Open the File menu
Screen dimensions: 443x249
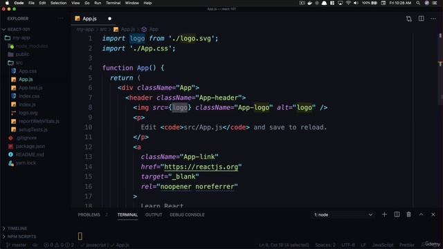coord(31,3)
